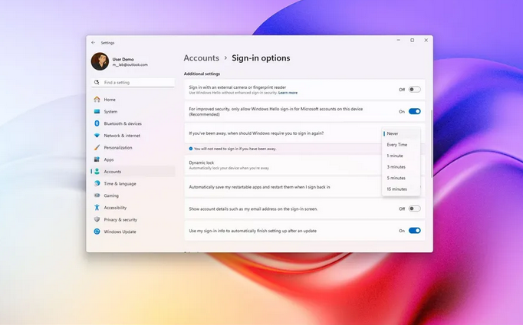The width and height of the screenshot is (523, 325).
Task: Click the Accessibility figure icon
Action: pos(97,207)
